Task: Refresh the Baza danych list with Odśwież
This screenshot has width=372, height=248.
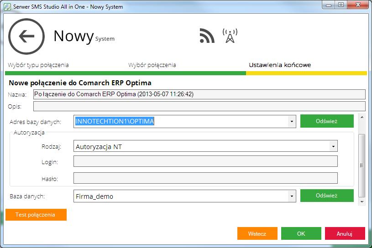Action: point(327,196)
